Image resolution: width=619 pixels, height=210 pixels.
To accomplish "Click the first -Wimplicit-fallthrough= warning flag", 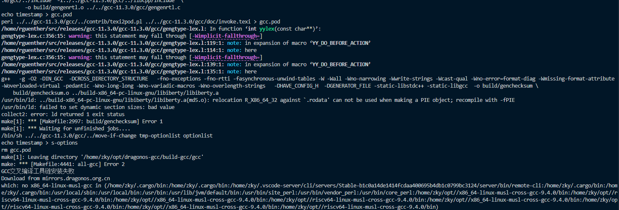I will point(226,36).
